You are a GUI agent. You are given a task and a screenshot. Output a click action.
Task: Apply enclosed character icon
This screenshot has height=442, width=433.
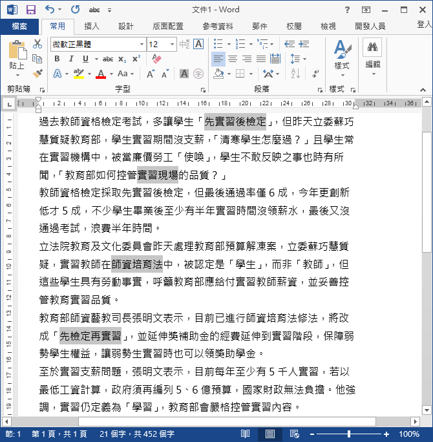click(198, 74)
